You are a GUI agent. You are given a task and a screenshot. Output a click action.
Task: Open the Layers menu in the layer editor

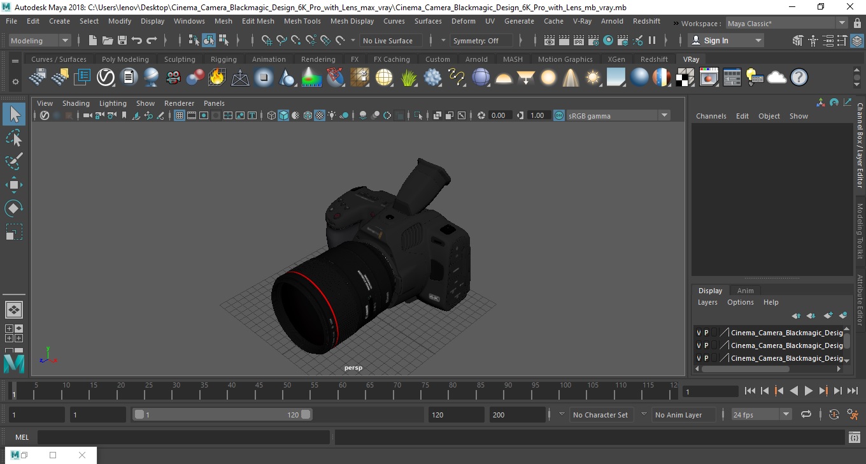pyautogui.click(x=707, y=302)
